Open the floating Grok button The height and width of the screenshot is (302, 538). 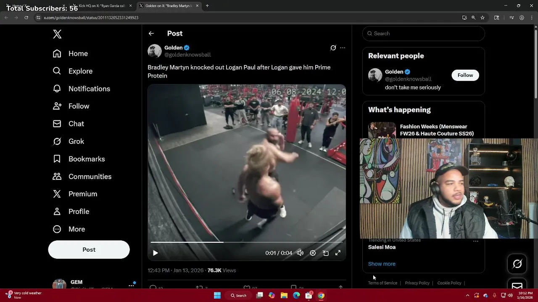pos(517,264)
